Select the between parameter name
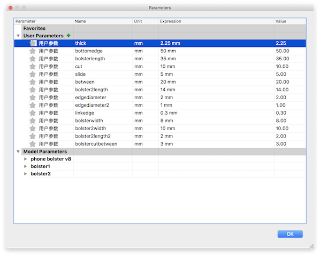320x256 pixels. 85,82
